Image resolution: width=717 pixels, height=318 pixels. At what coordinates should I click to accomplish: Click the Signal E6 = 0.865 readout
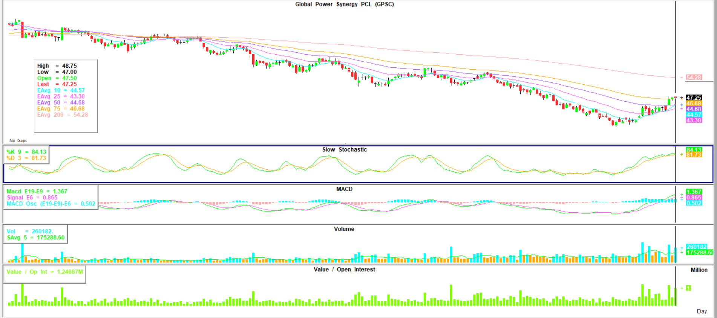pos(32,197)
